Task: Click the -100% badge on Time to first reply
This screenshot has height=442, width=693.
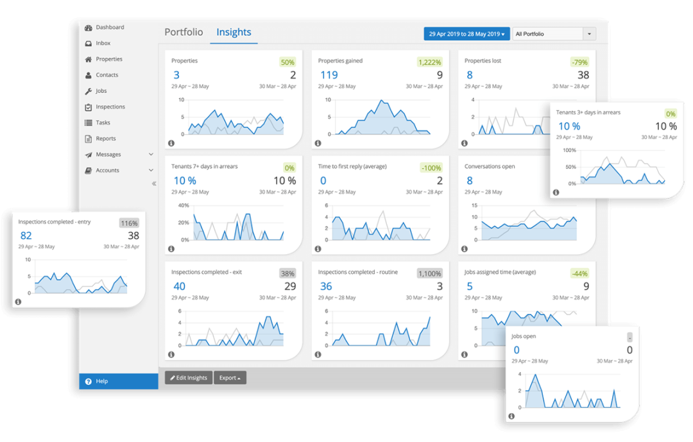Action: 431,168
